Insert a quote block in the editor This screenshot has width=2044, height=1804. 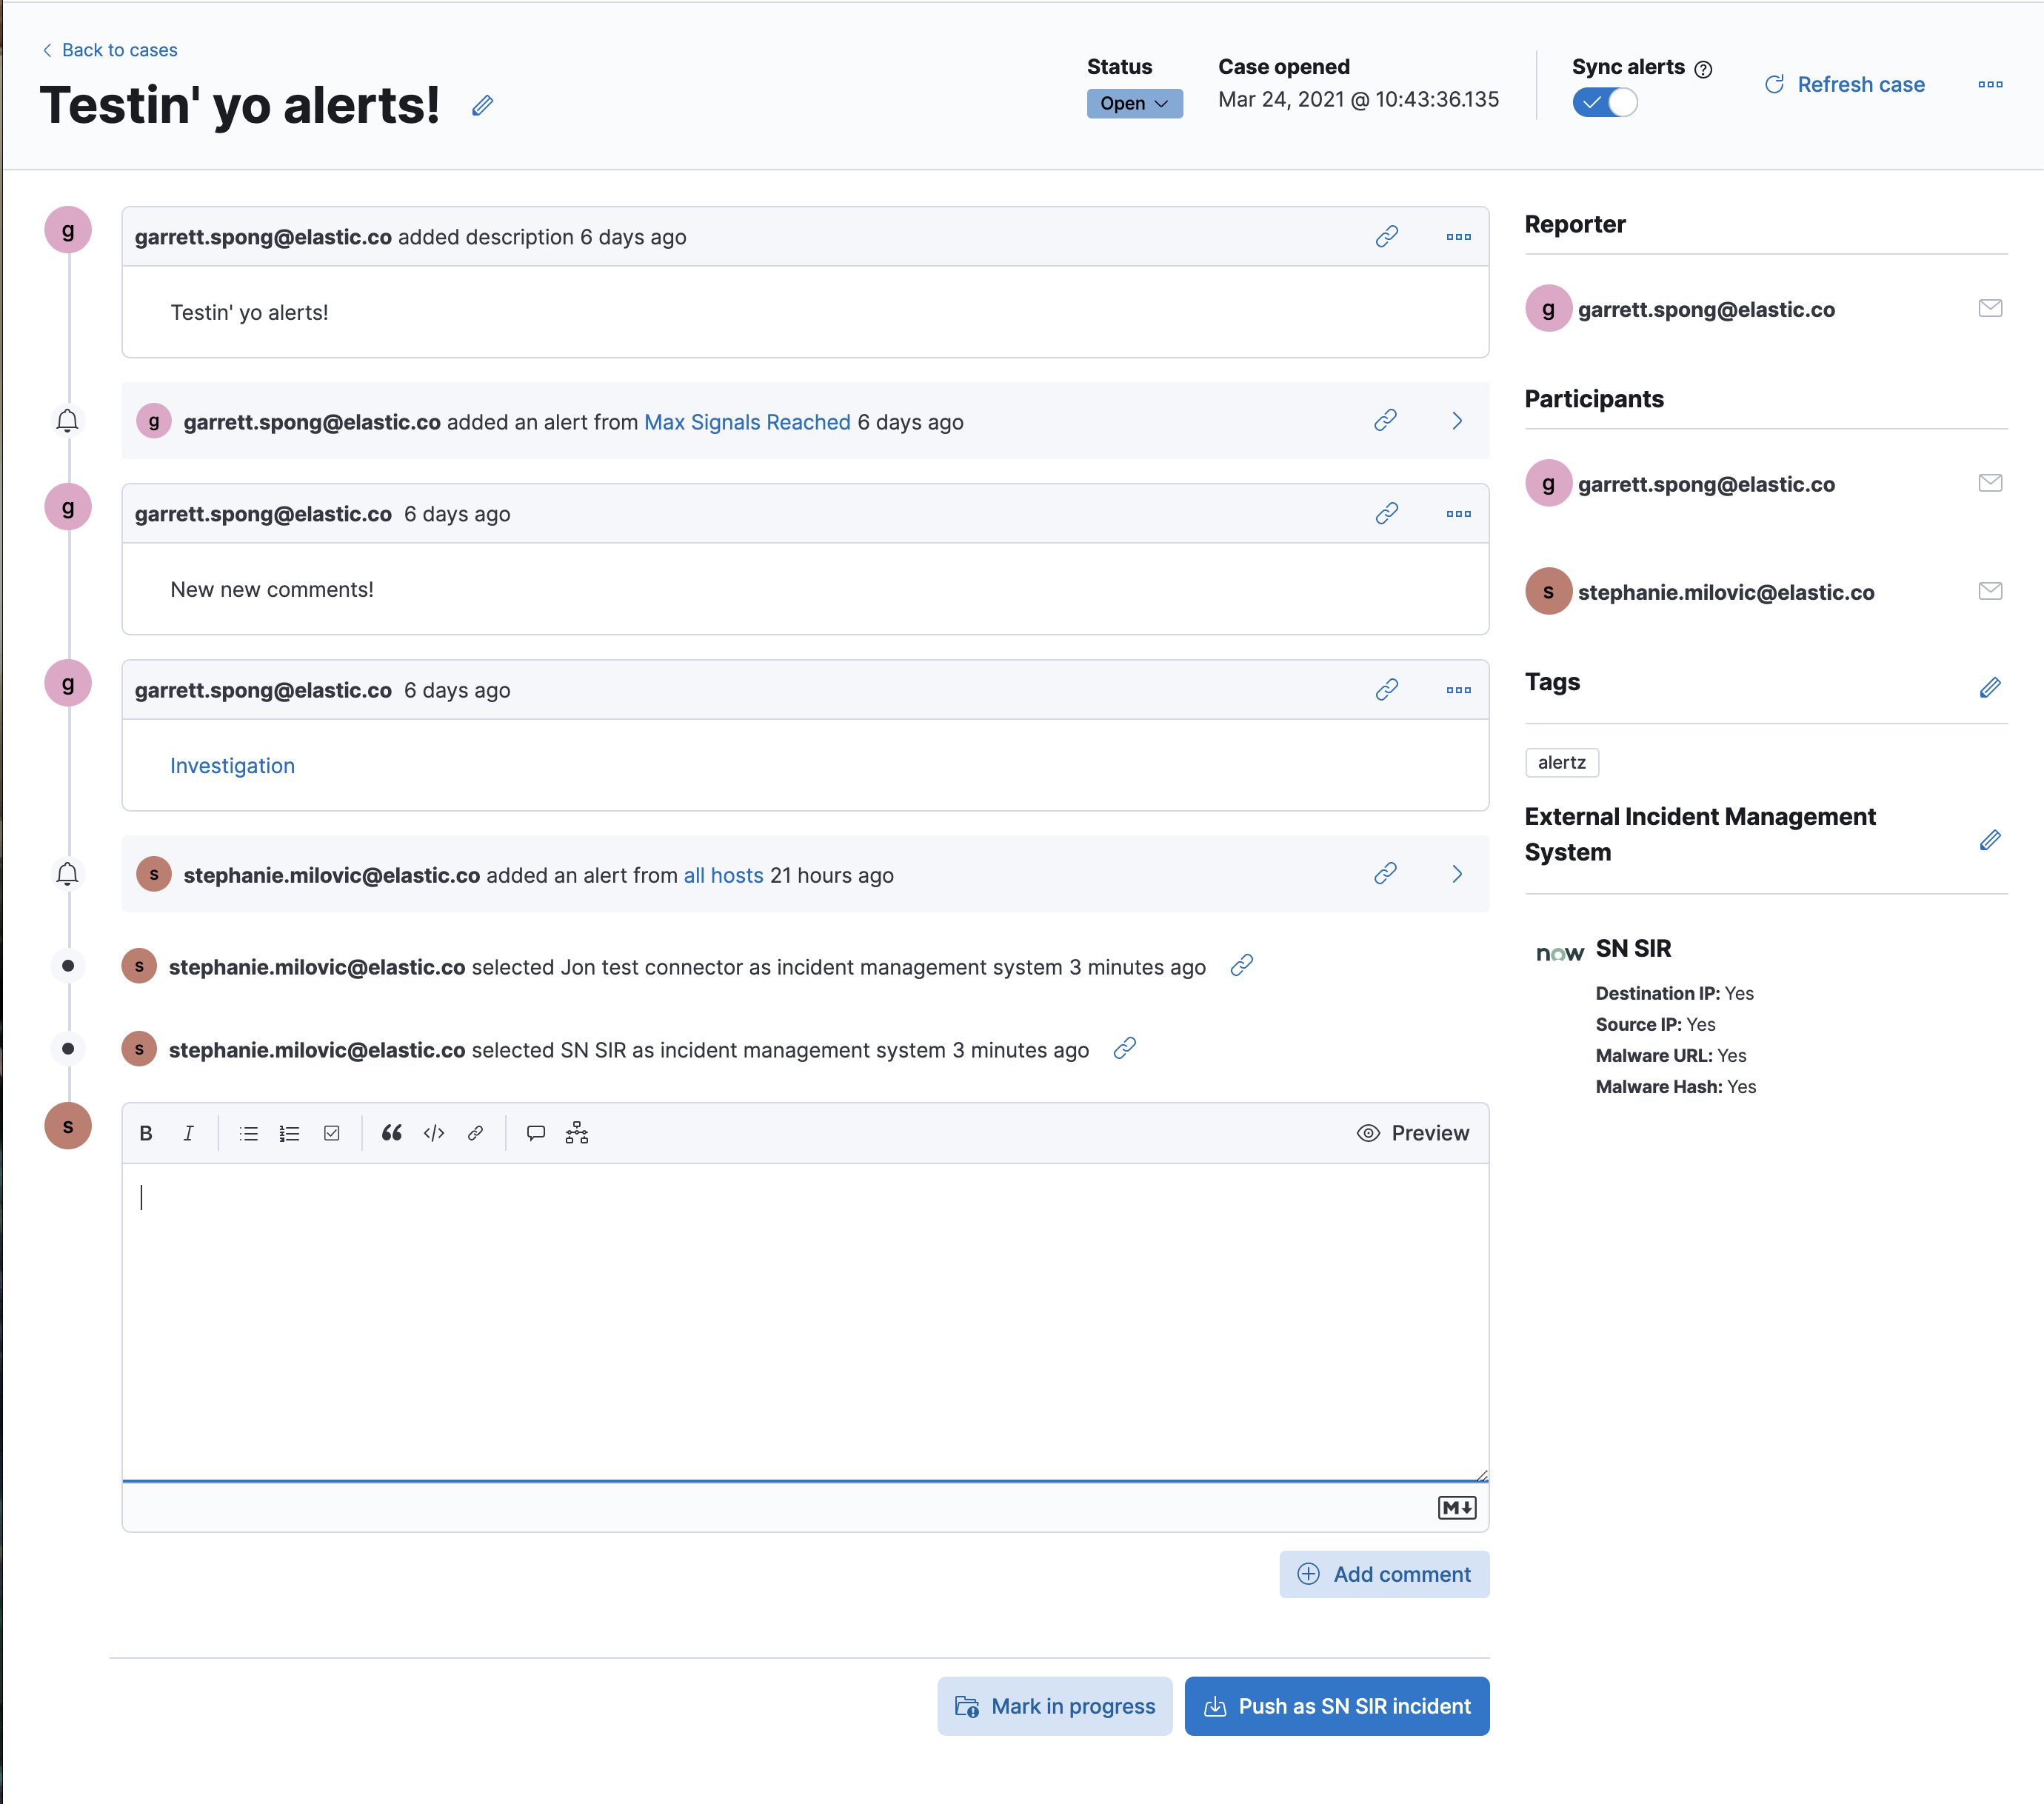click(391, 1133)
